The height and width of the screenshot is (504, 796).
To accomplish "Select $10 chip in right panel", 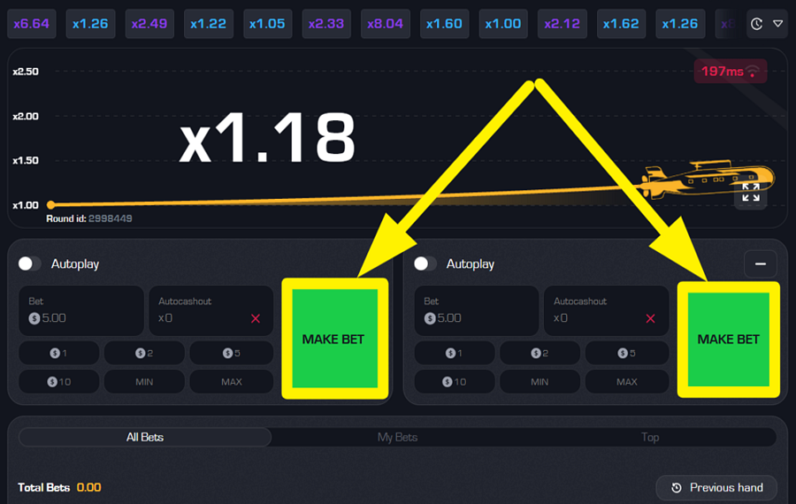I will pyautogui.click(x=455, y=382).
